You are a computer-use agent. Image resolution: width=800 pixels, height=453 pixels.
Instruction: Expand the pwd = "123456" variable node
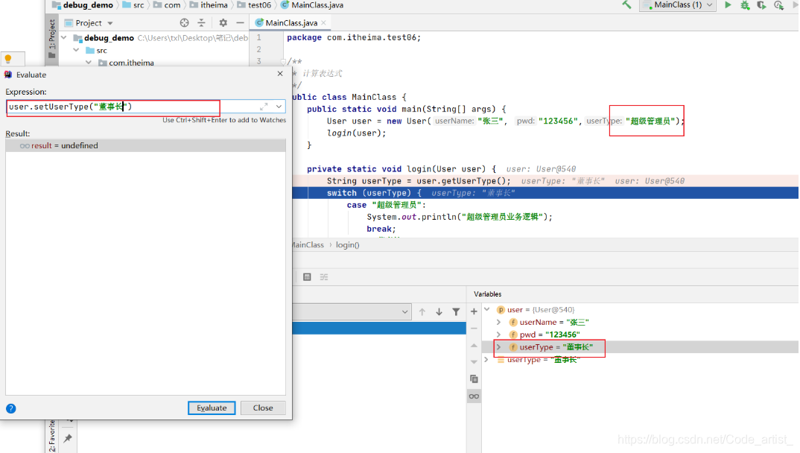coord(498,335)
